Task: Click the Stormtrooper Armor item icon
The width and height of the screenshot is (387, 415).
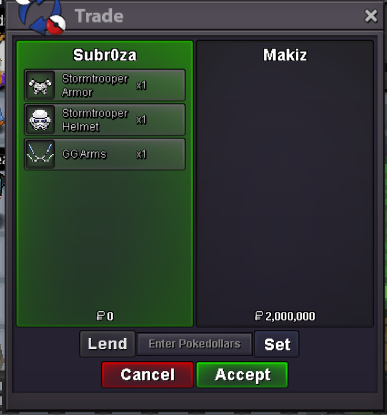Action: click(40, 85)
